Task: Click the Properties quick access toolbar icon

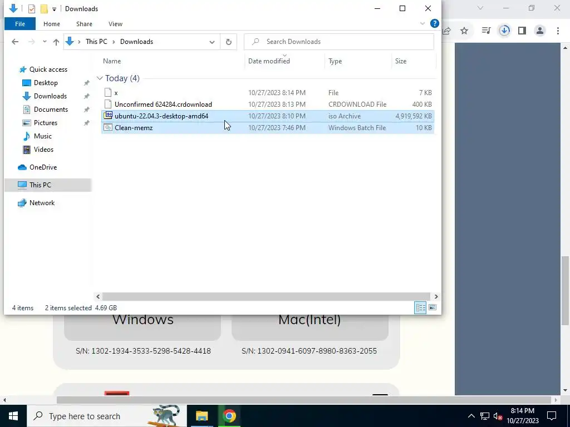Action: click(32, 9)
